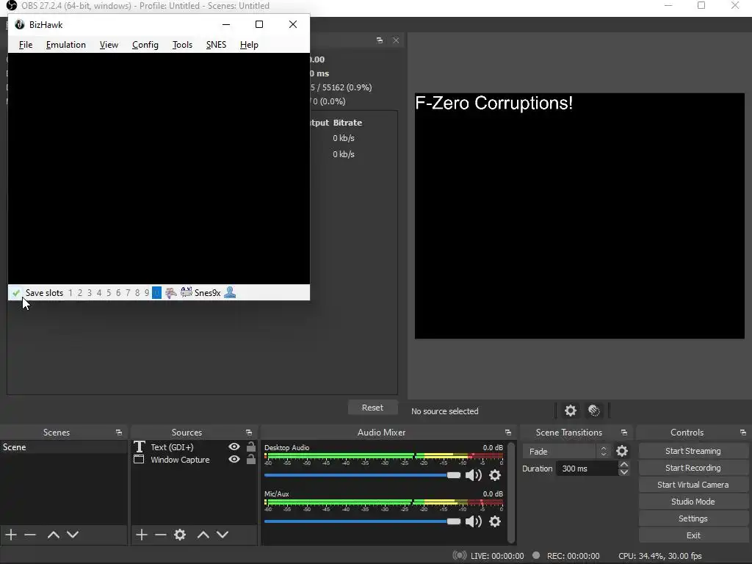Hide the Text (GDI+) source

point(234,446)
